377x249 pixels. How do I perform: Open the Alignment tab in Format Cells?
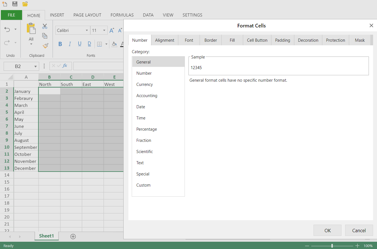coord(165,40)
